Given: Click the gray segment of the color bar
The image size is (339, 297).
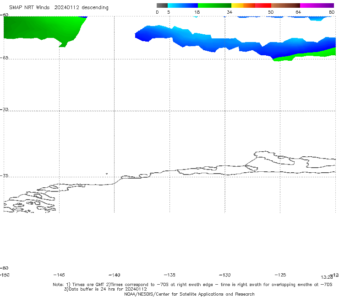Looking at the screenshot, I should [162, 5].
